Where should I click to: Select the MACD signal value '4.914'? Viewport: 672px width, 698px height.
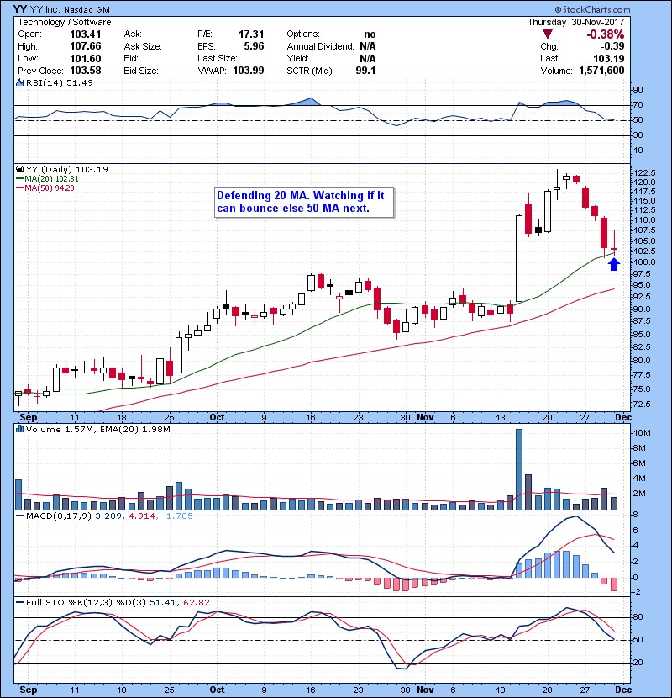click(x=142, y=516)
